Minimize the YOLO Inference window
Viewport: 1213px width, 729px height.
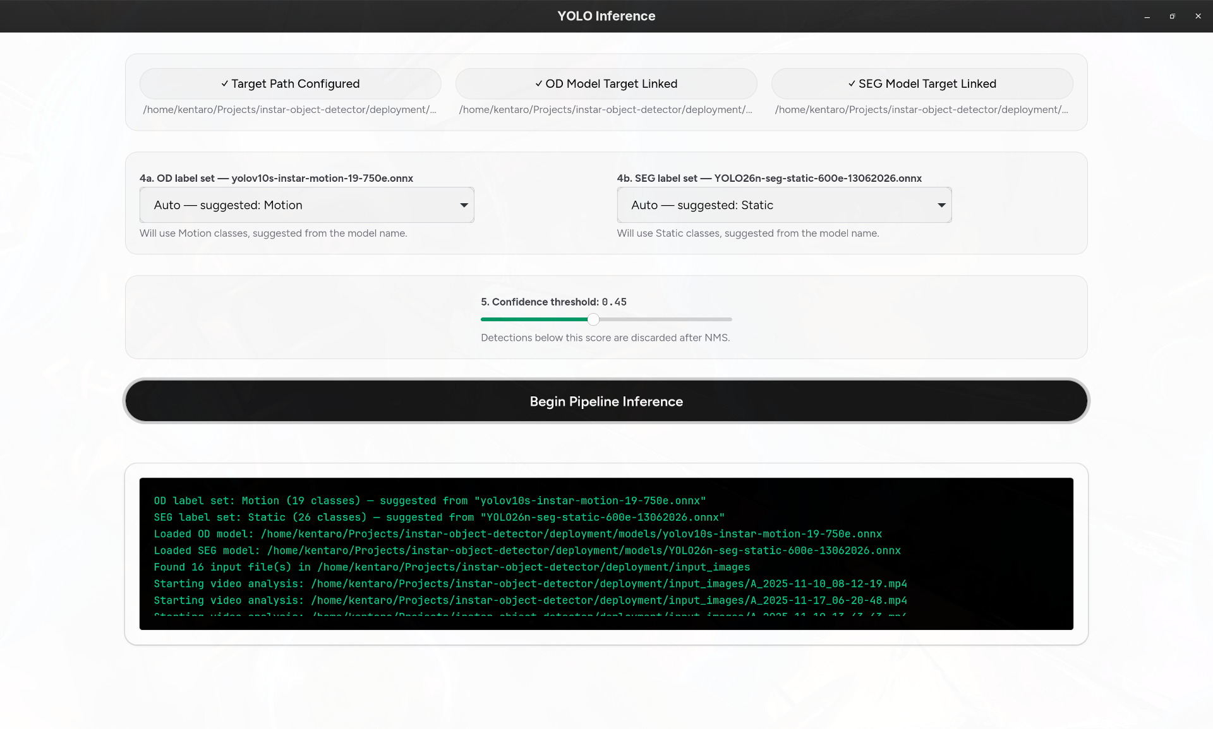[1147, 16]
